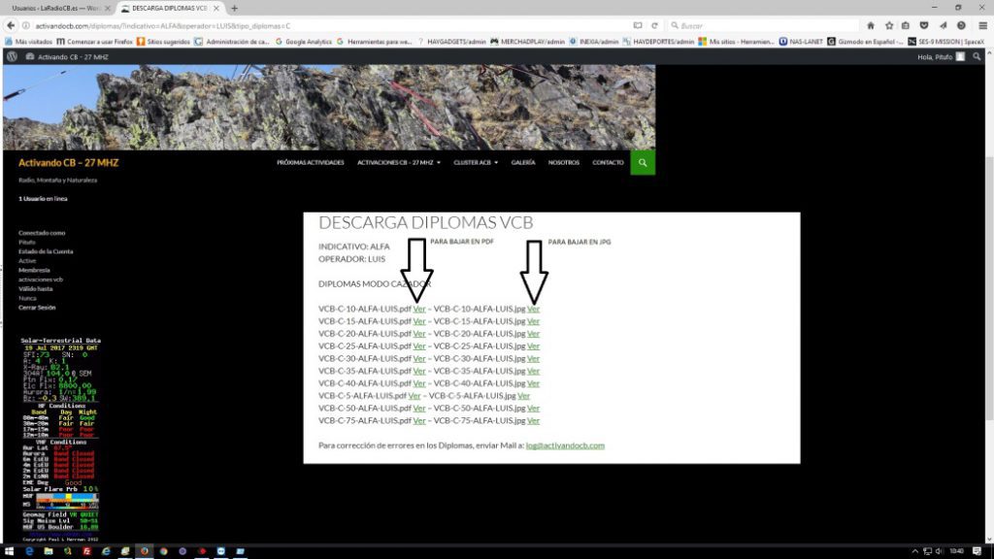View VCB-C-30-ALFA-LUIS.jpg via Ver link
Screen dimensions: 994x559
click(533, 359)
